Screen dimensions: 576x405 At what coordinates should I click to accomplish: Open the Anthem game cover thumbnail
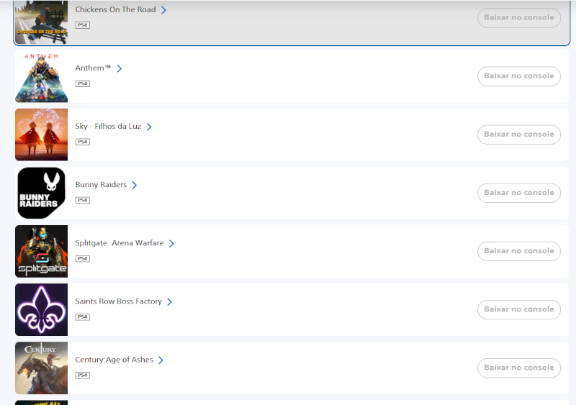coord(41,76)
